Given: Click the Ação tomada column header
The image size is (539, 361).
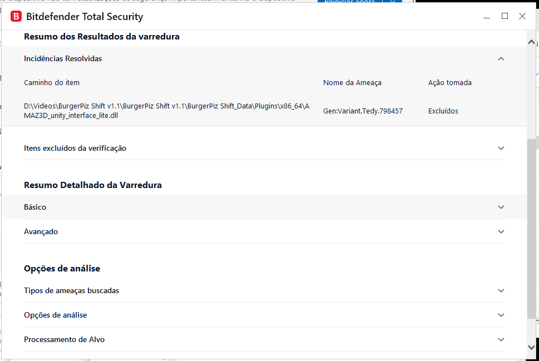Looking at the screenshot, I should (449, 82).
